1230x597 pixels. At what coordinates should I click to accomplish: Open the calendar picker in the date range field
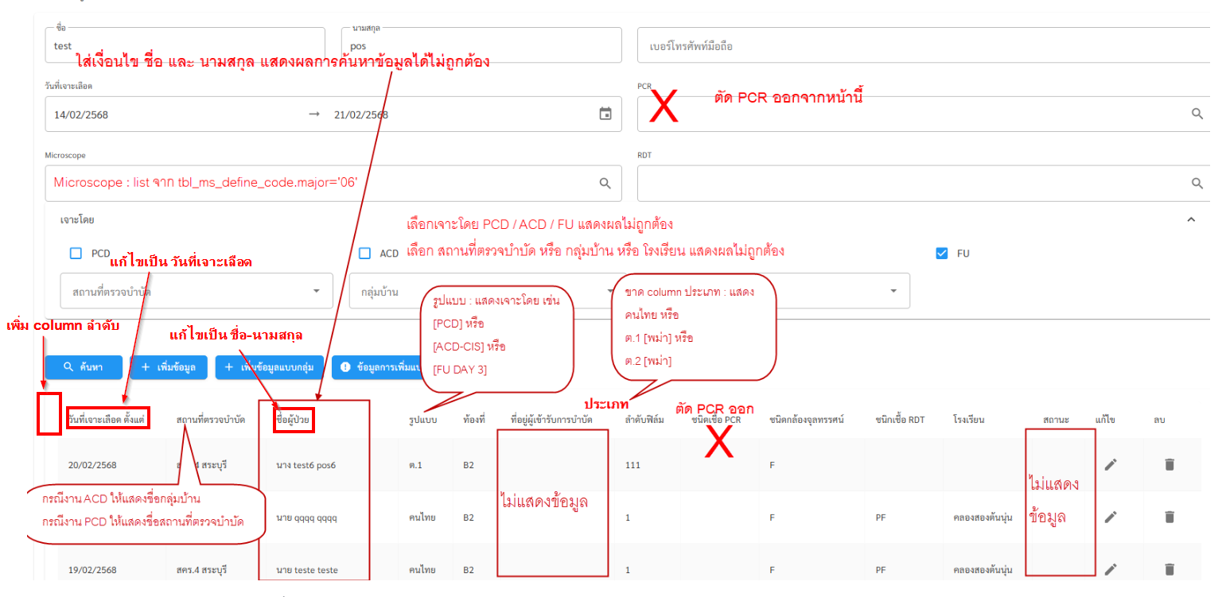pos(605,114)
